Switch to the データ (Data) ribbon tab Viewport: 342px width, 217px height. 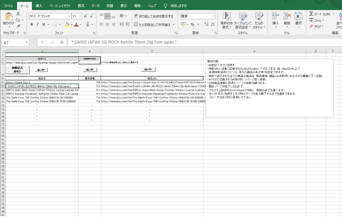point(95,6)
